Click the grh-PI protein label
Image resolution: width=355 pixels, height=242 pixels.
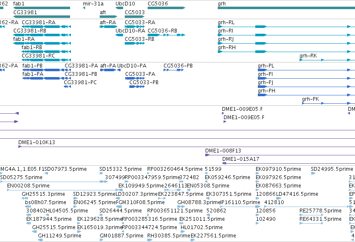coord(265,74)
